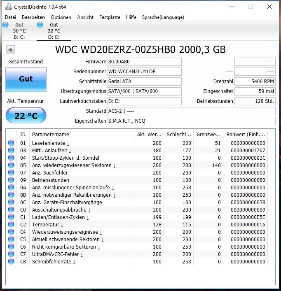Click raw value 00000000003C
Image resolution: width=281 pixels, height=291 pixels.
pyautogui.click(x=248, y=158)
